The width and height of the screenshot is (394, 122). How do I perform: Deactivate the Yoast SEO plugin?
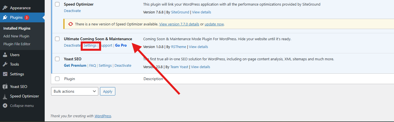click(123, 65)
